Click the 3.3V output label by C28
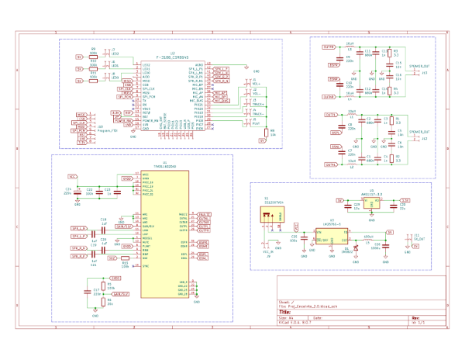The image size is (465, 360). (x=405, y=200)
